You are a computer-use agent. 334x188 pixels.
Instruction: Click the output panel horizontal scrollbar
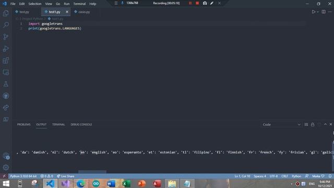click(92, 172)
